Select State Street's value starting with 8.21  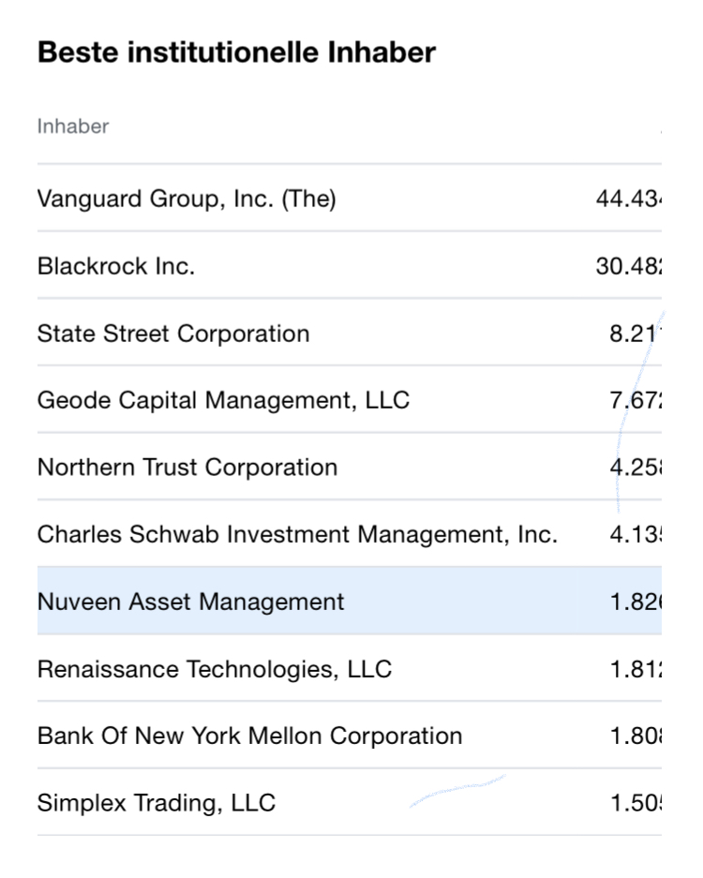[x=635, y=334]
